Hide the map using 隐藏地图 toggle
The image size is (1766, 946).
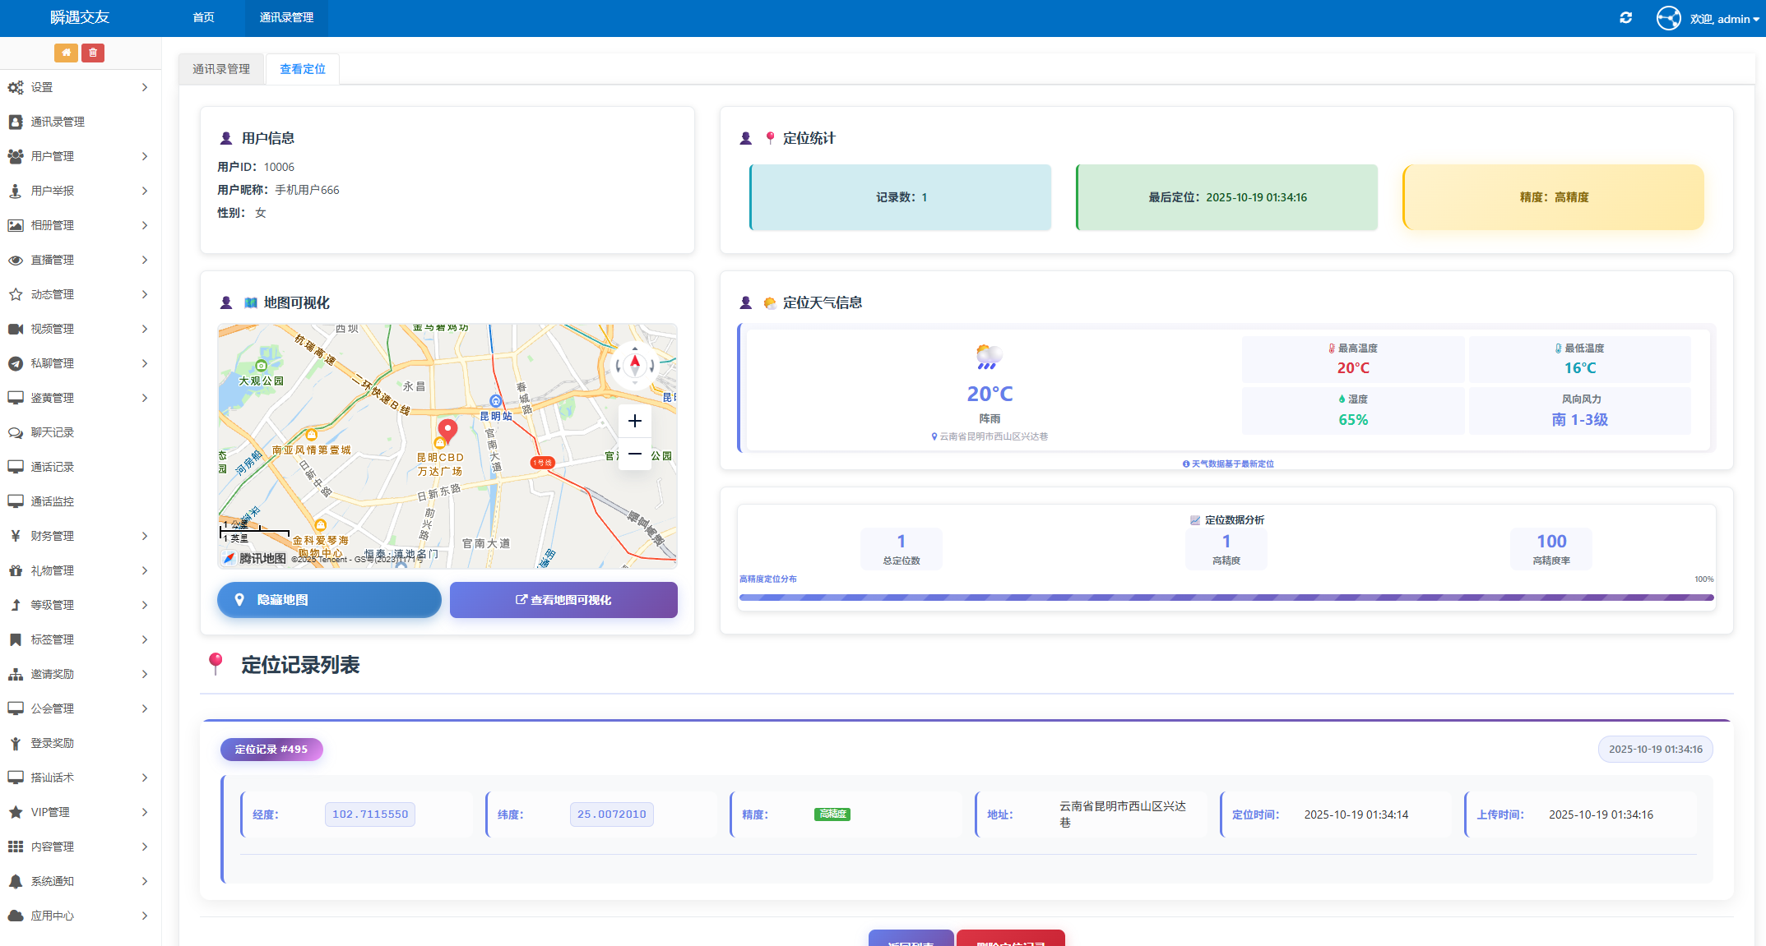(x=328, y=600)
